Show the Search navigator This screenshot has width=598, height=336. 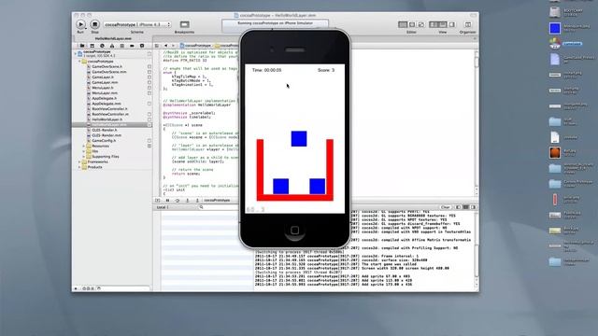pos(102,46)
